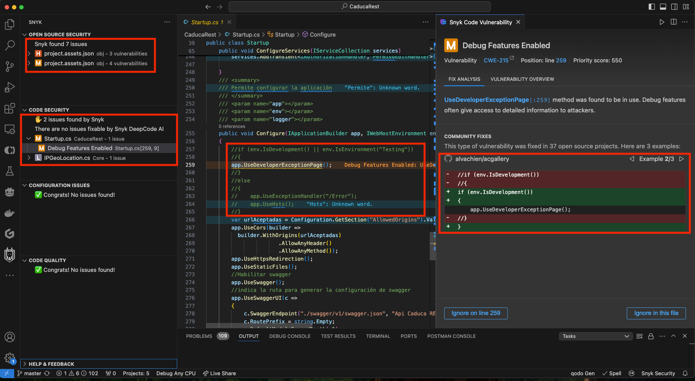695x381 pixels.
Task: Open Source Control view in activity bar
Action: coord(10,66)
